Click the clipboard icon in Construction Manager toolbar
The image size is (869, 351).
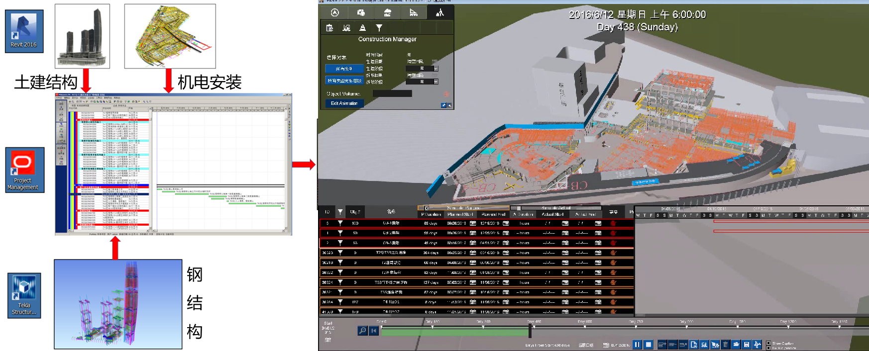[x=329, y=28]
